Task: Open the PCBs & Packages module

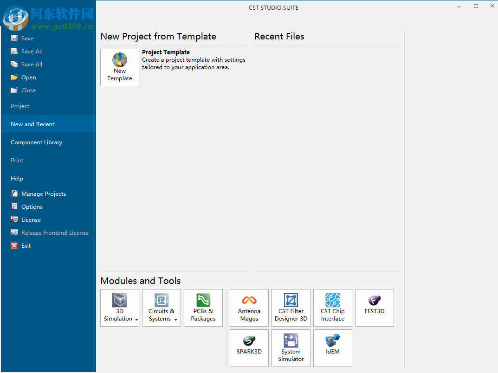Action: click(x=203, y=308)
